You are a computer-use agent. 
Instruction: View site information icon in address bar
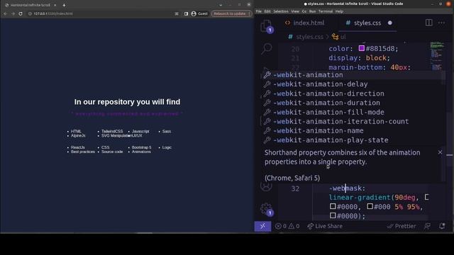tap(30, 13)
